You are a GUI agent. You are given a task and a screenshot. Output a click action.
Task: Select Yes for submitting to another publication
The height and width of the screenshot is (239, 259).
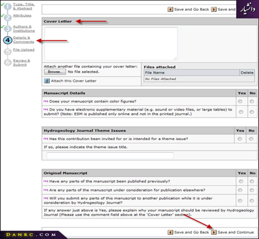pos(240,201)
